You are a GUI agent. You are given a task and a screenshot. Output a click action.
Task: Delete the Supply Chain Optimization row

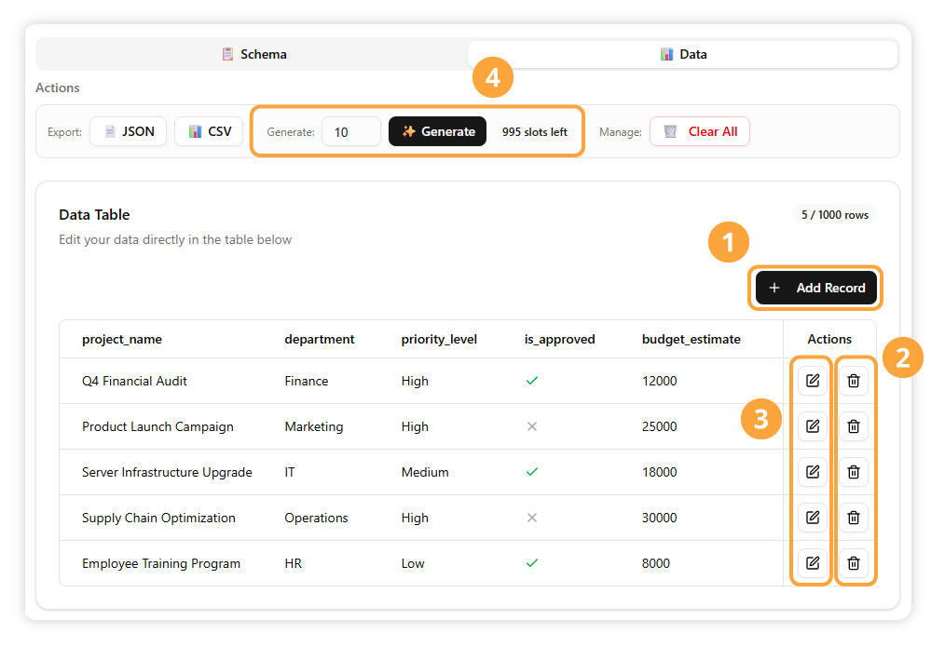coord(853,518)
